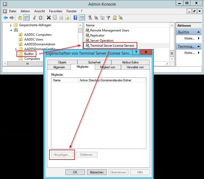Toggle the console tree pane icon
The height and width of the screenshot is (179, 204).
(x=26, y=18)
